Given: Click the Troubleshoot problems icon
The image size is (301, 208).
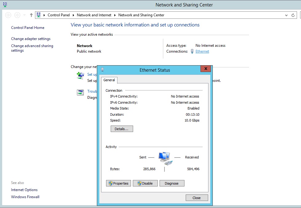Looking at the screenshot, I should [x=80, y=92].
